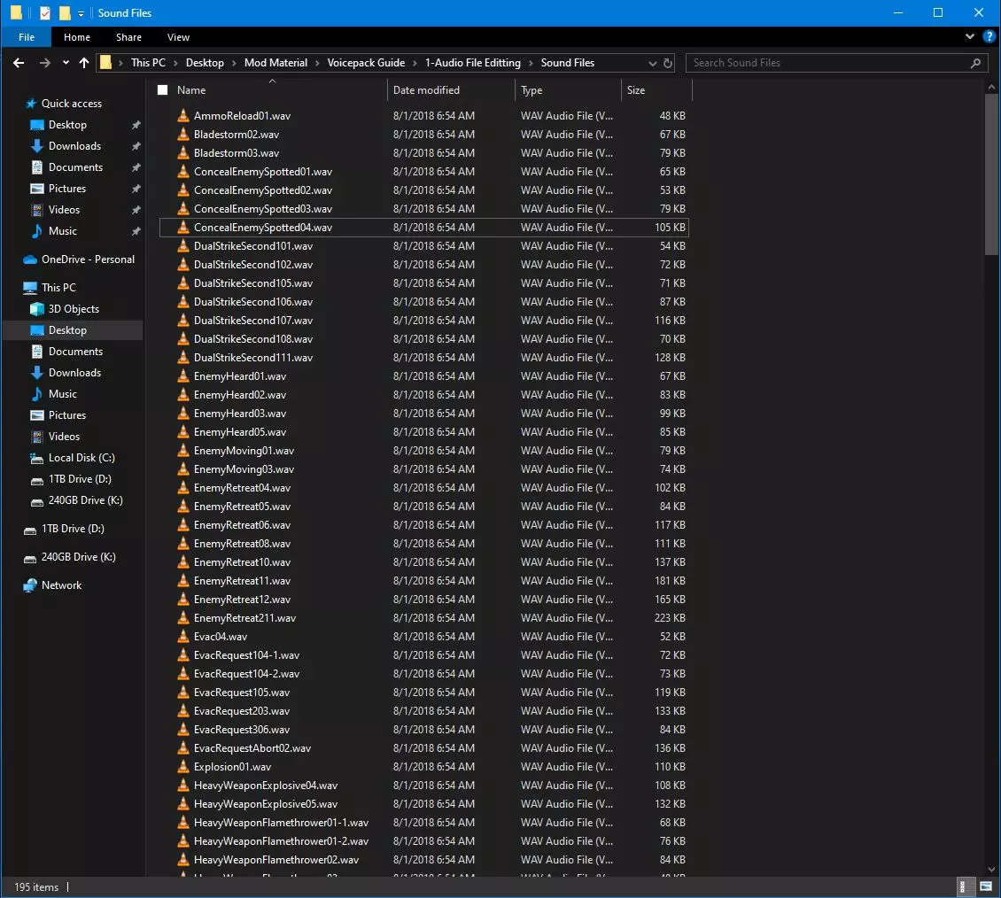The height and width of the screenshot is (898, 1001).
Task: Open pinned Pictures under Quick access
Action: tap(67, 189)
